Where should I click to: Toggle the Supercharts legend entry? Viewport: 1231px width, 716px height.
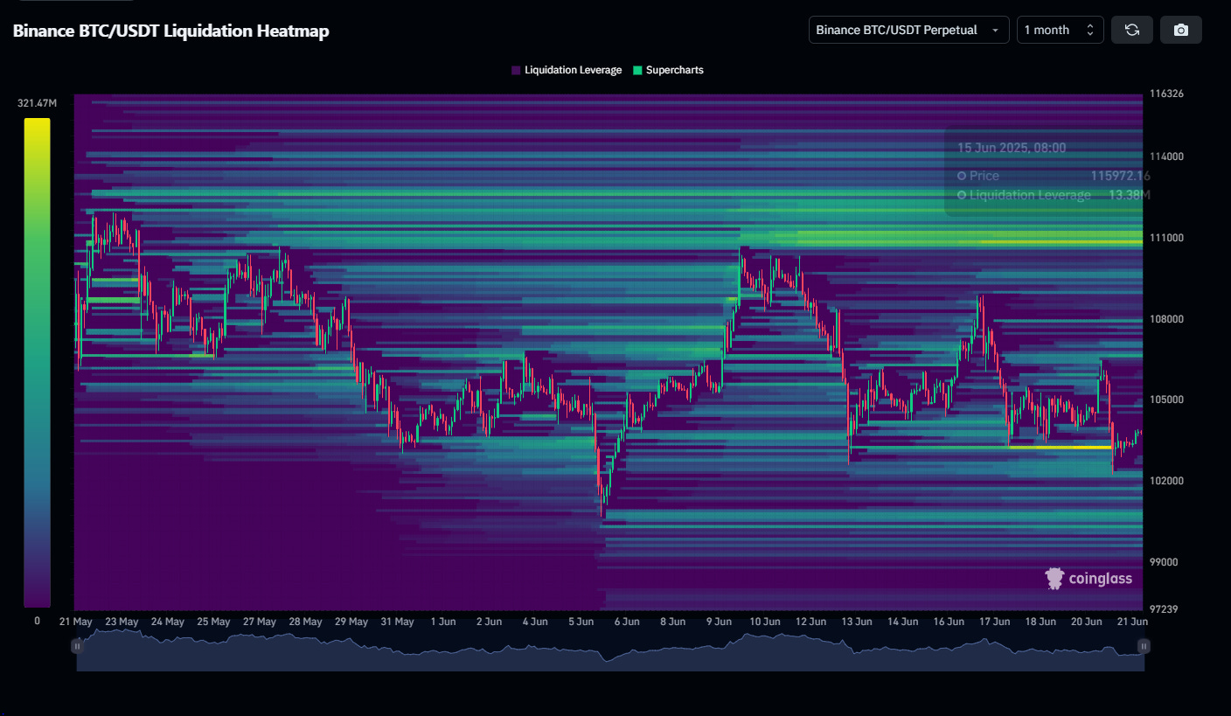669,70
